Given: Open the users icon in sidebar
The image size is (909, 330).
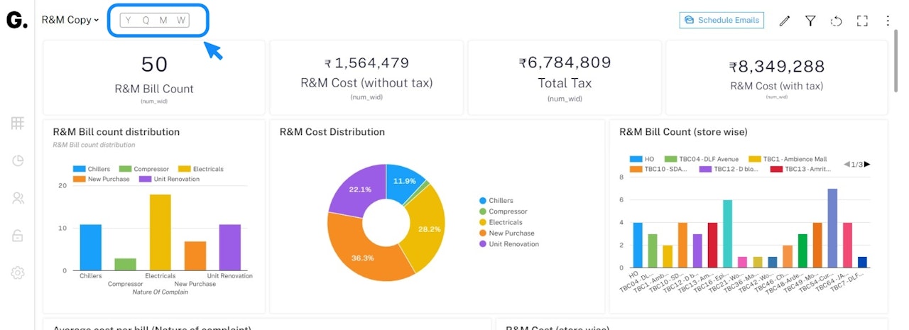Looking at the screenshot, I should click(x=18, y=198).
